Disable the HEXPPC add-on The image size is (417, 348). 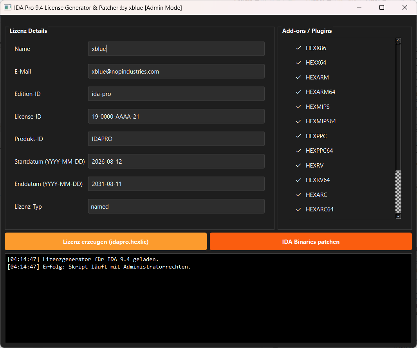click(298, 136)
